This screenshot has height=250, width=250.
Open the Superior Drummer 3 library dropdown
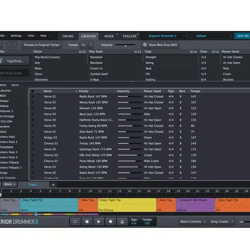pyautogui.click(x=167, y=36)
